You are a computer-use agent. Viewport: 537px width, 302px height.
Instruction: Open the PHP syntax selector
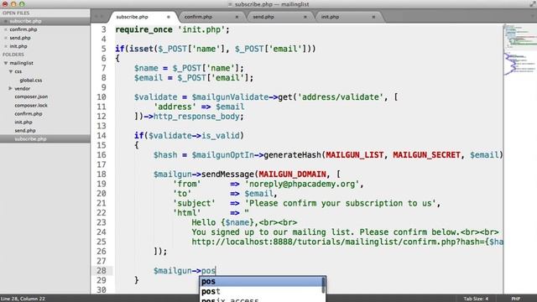click(x=516, y=299)
